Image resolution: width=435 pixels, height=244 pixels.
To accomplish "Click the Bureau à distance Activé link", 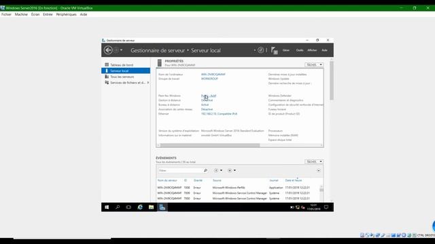I will pyautogui.click(x=205, y=105).
